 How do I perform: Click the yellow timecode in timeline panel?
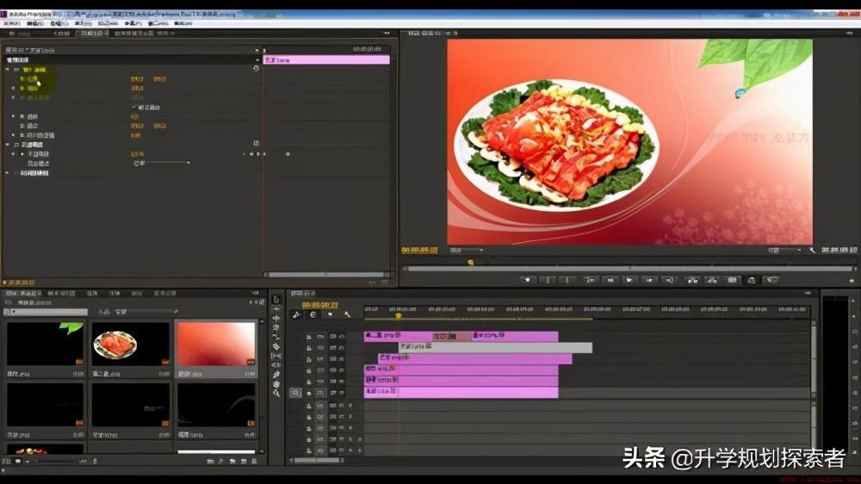pos(320,305)
